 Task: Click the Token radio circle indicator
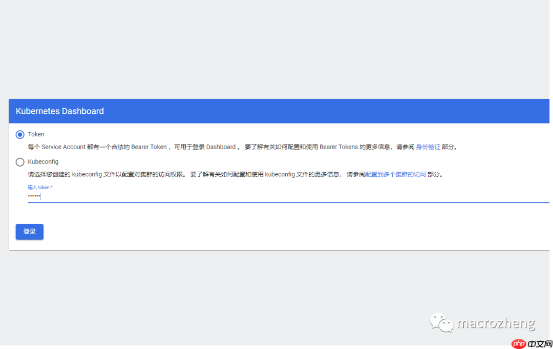[19, 134]
